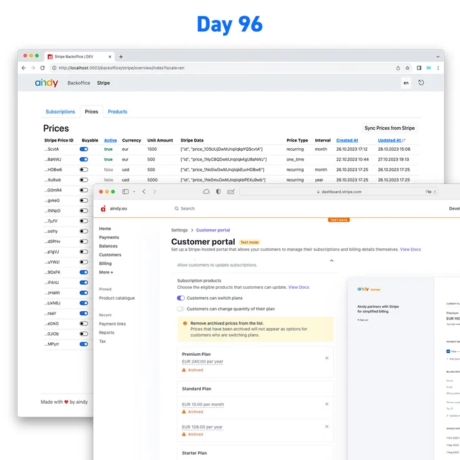Collapse the update subscriptions section chevron
Viewport: 460px width, 460px height.
(331, 260)
